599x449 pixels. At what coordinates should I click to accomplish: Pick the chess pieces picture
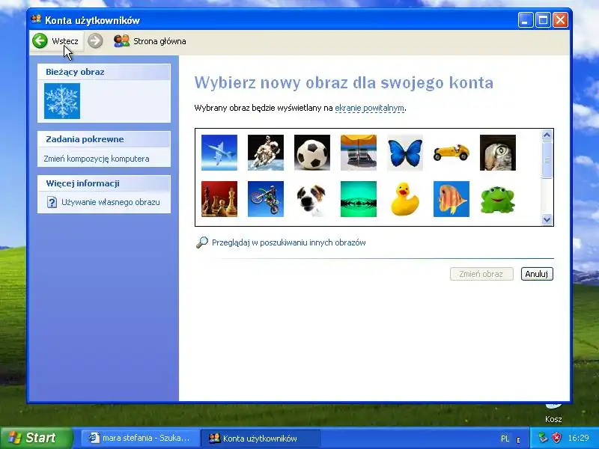click(x=219, y=199)
